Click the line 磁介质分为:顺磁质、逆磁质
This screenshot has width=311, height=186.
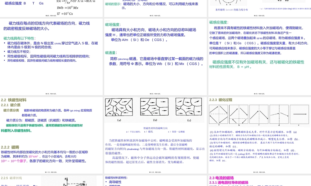tap(41, 120)
